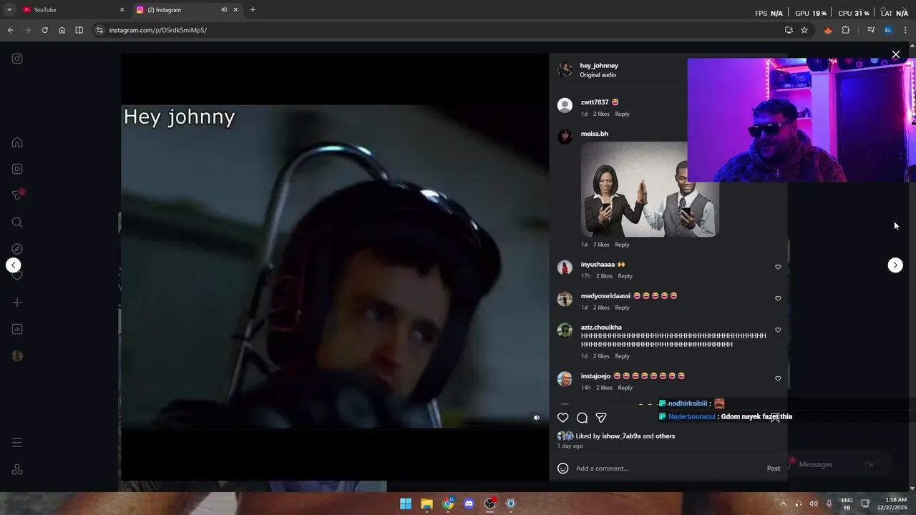Viewport: 916px width, 515px height.
Task: Like the post with the heart icon
Action: [563, 418]
